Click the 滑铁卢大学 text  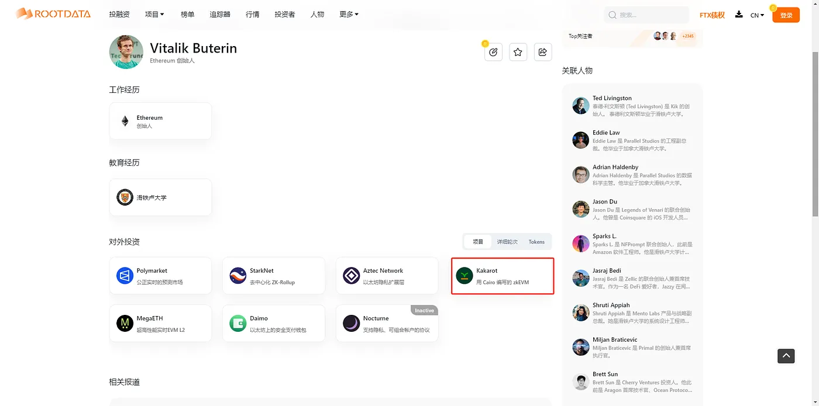pyautogui.click(x=152, y=197)
